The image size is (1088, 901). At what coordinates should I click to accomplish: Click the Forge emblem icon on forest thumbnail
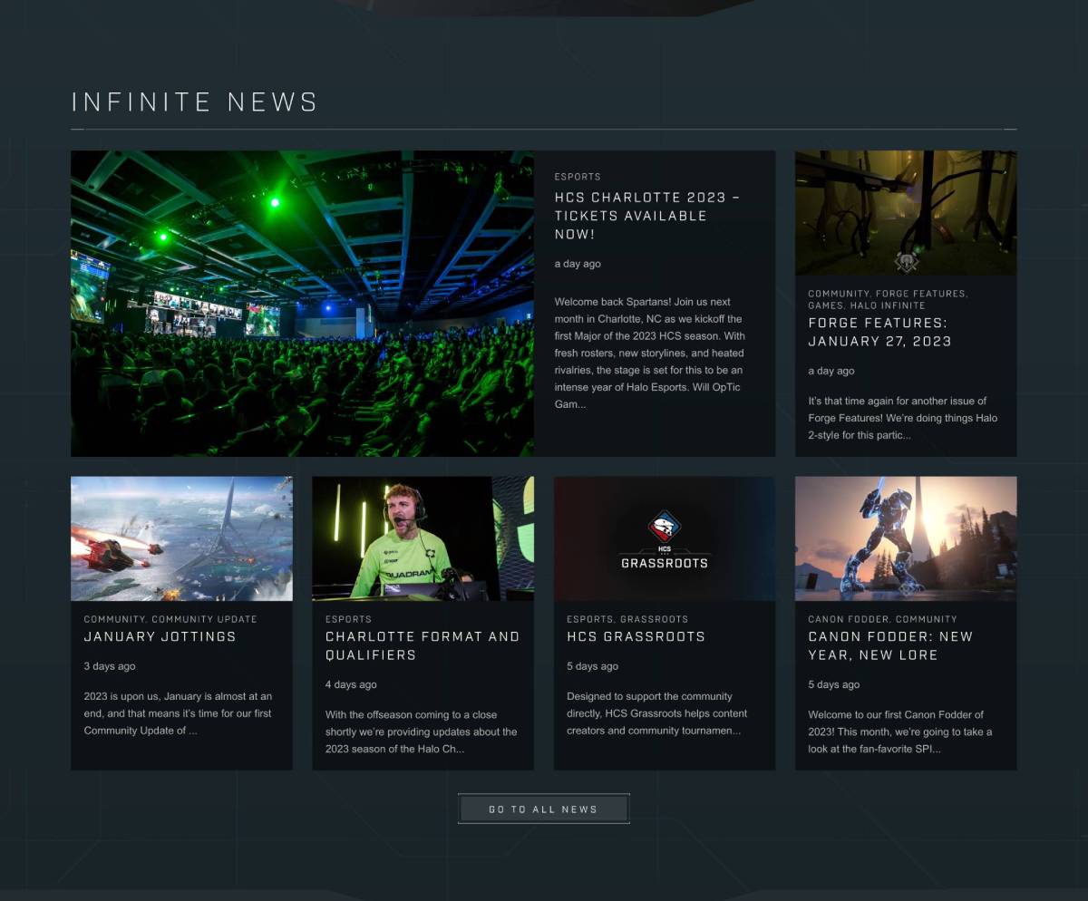click(907, 262)
